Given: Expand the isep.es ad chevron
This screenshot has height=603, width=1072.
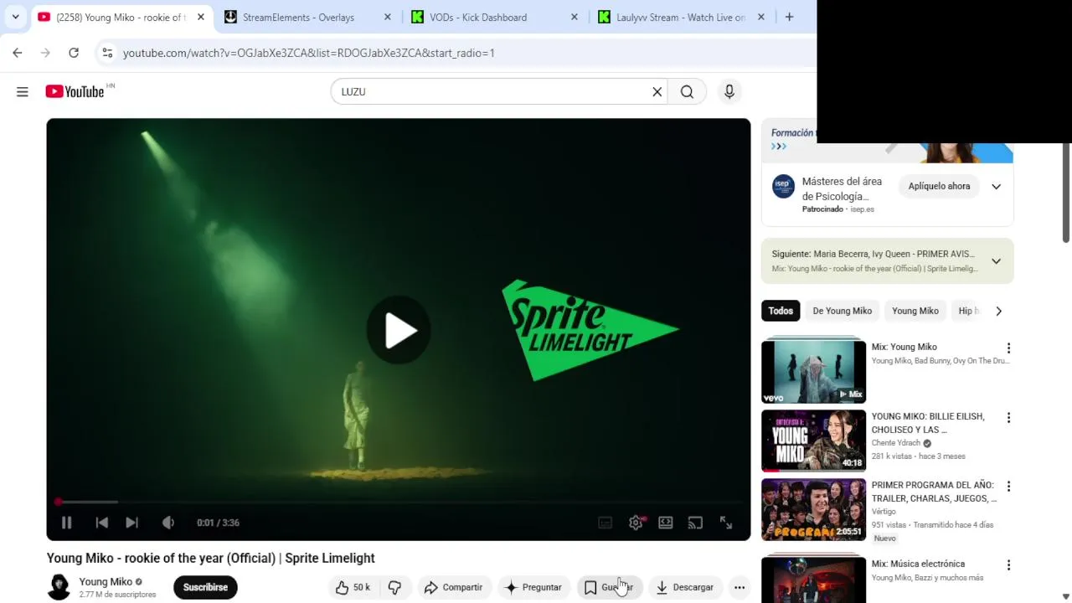Looking at the screenshot, I should [x=996, y=186].
